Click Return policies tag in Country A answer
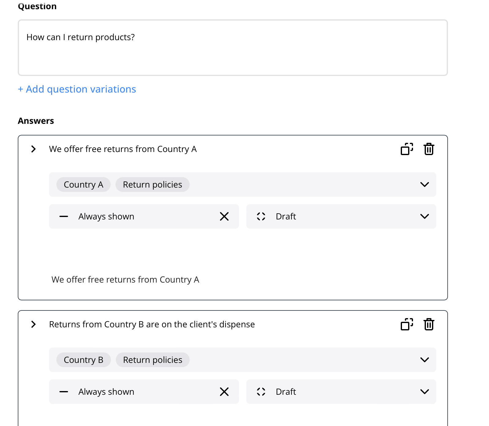 point(152,184)
